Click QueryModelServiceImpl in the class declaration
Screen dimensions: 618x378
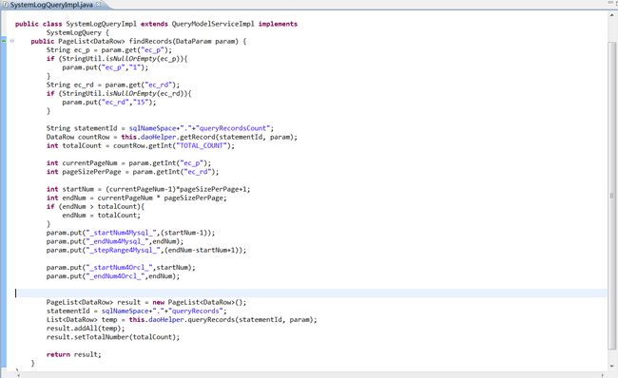[213, 24]
